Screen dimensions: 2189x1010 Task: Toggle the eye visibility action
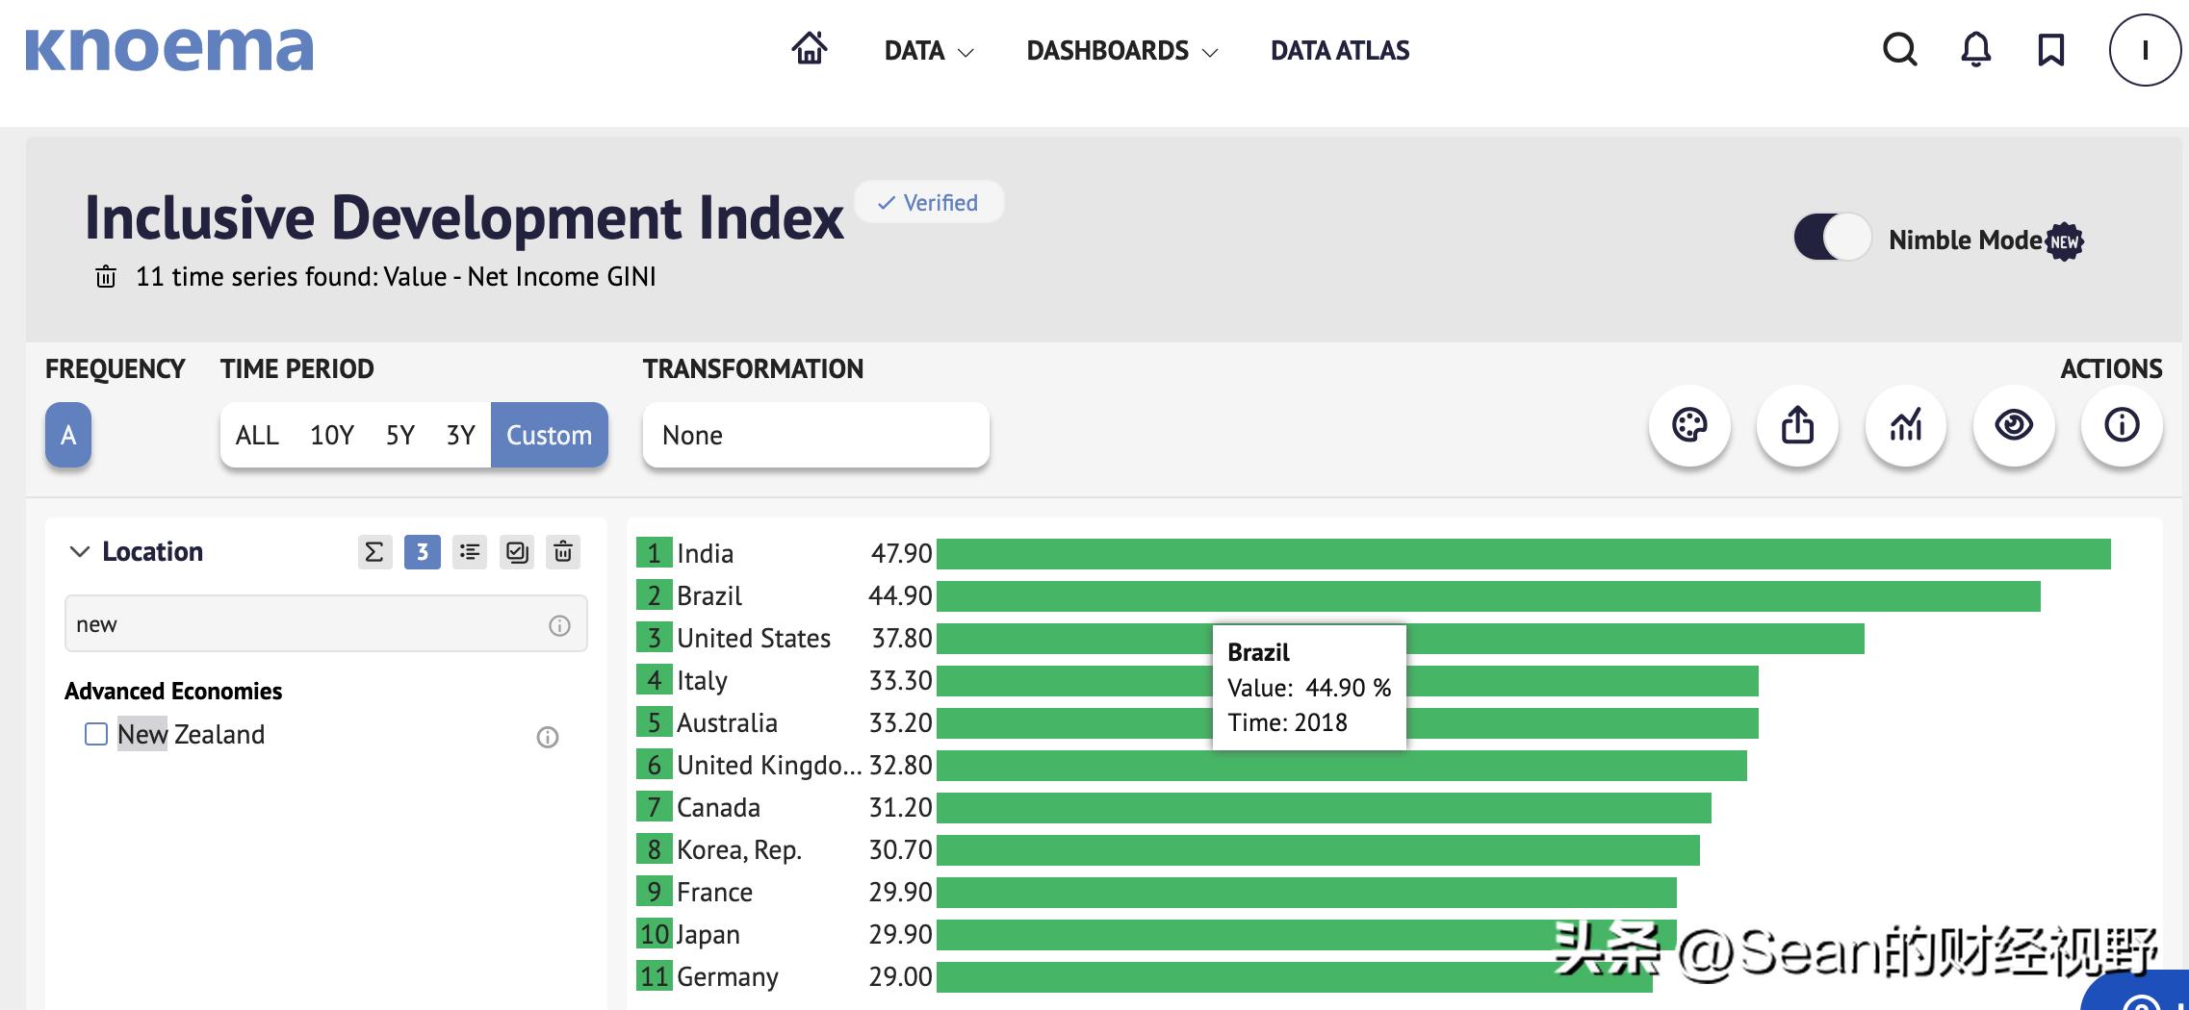click(2014, 425)
